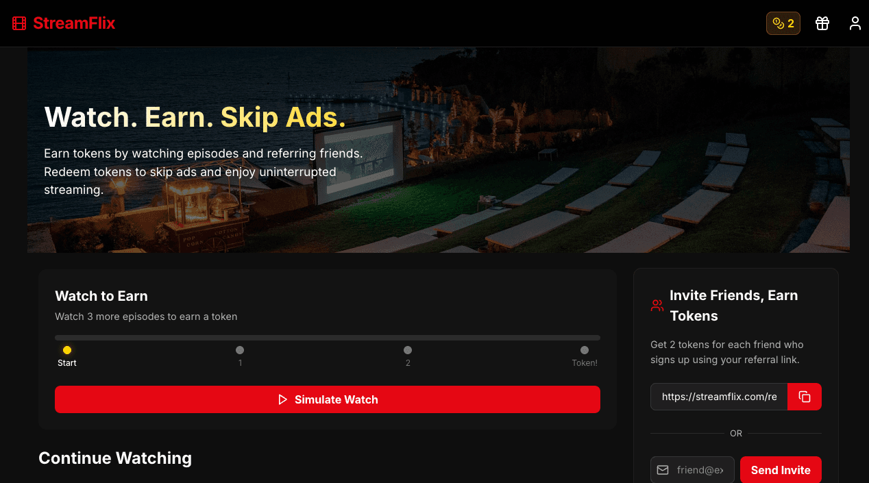Click the Invite Friends people icon
Screen dimensions: 869x483
coord(656,306)
